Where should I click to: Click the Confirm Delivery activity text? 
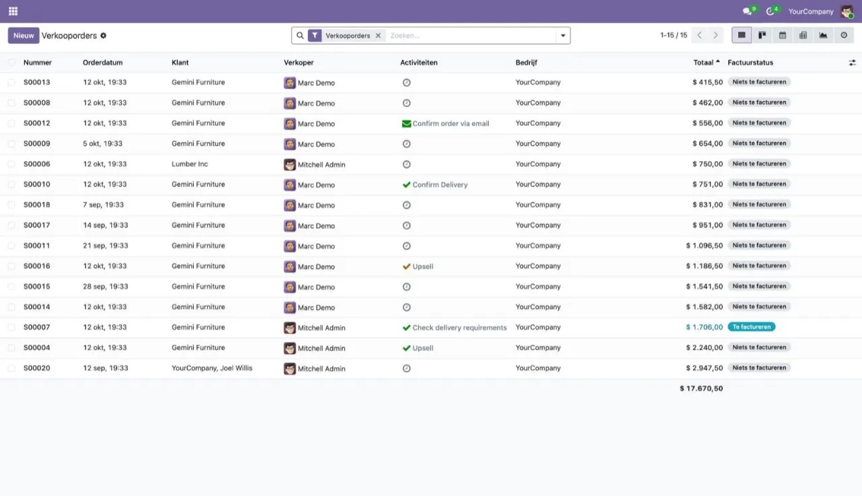pyautogui.click(x=440, y=184)
